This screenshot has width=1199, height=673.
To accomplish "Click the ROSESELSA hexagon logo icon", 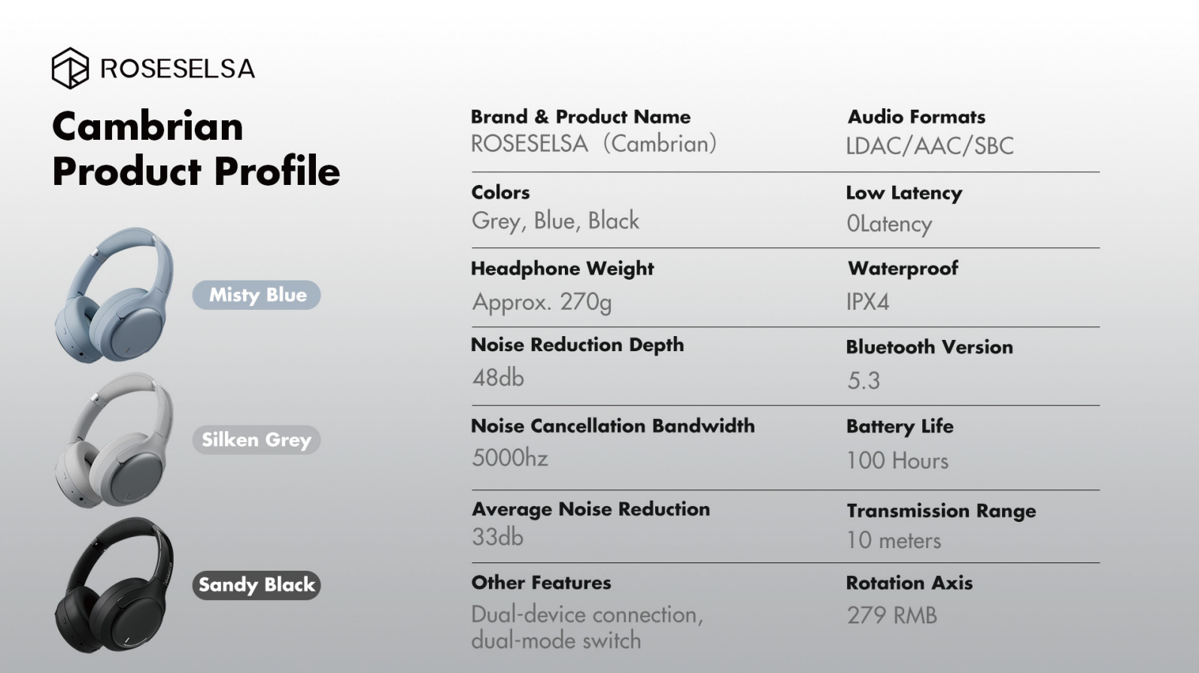I will [70, 68].
